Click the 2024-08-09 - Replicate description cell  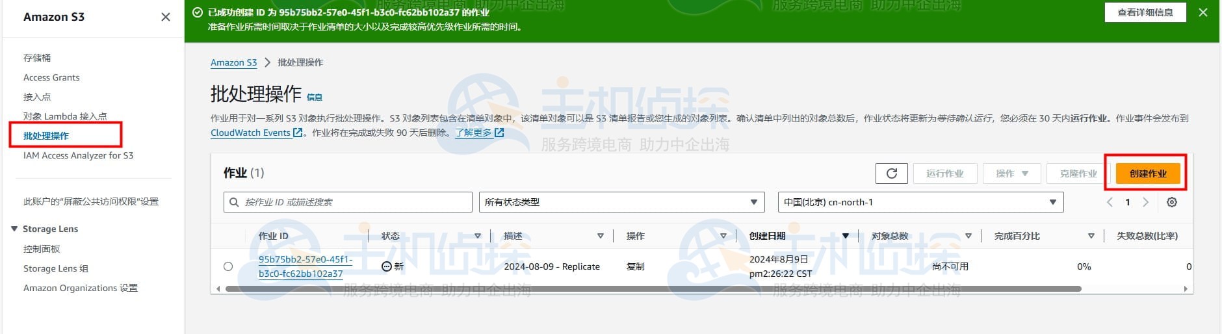tap(552, 266)
